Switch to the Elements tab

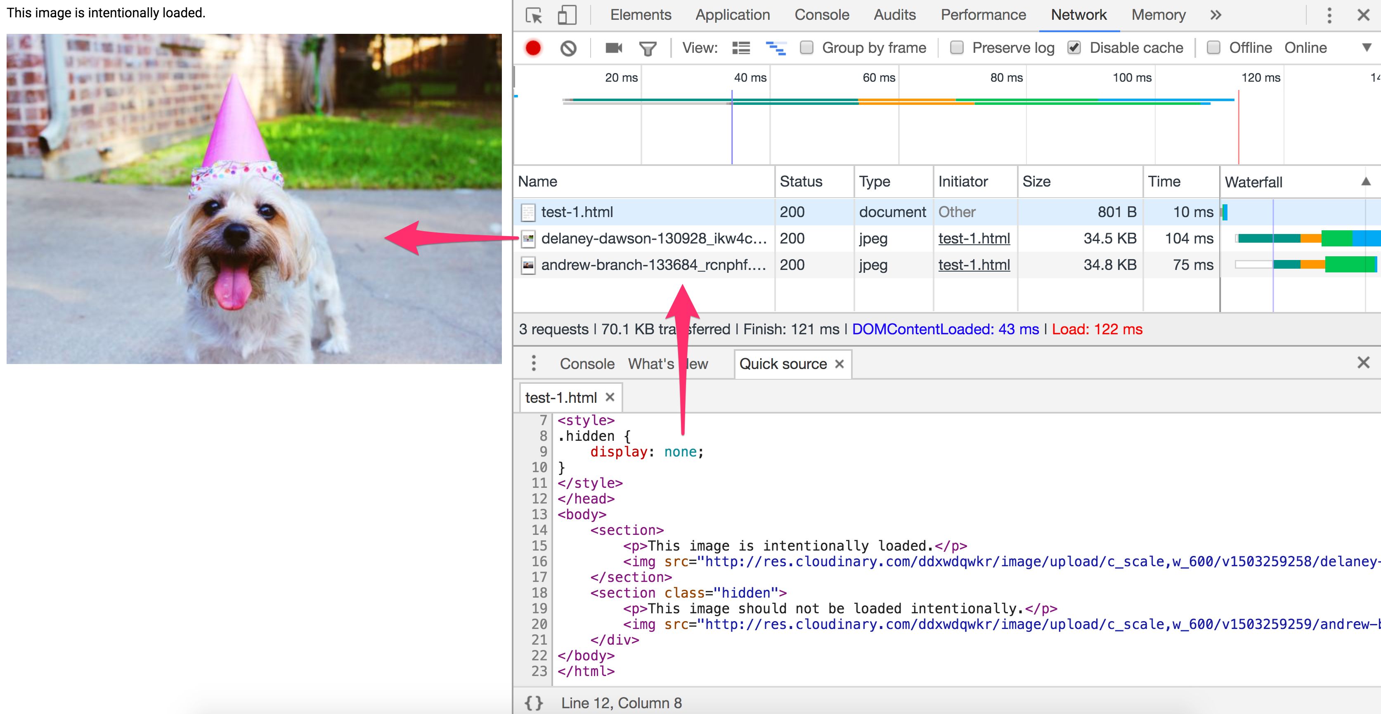(640, 15)
